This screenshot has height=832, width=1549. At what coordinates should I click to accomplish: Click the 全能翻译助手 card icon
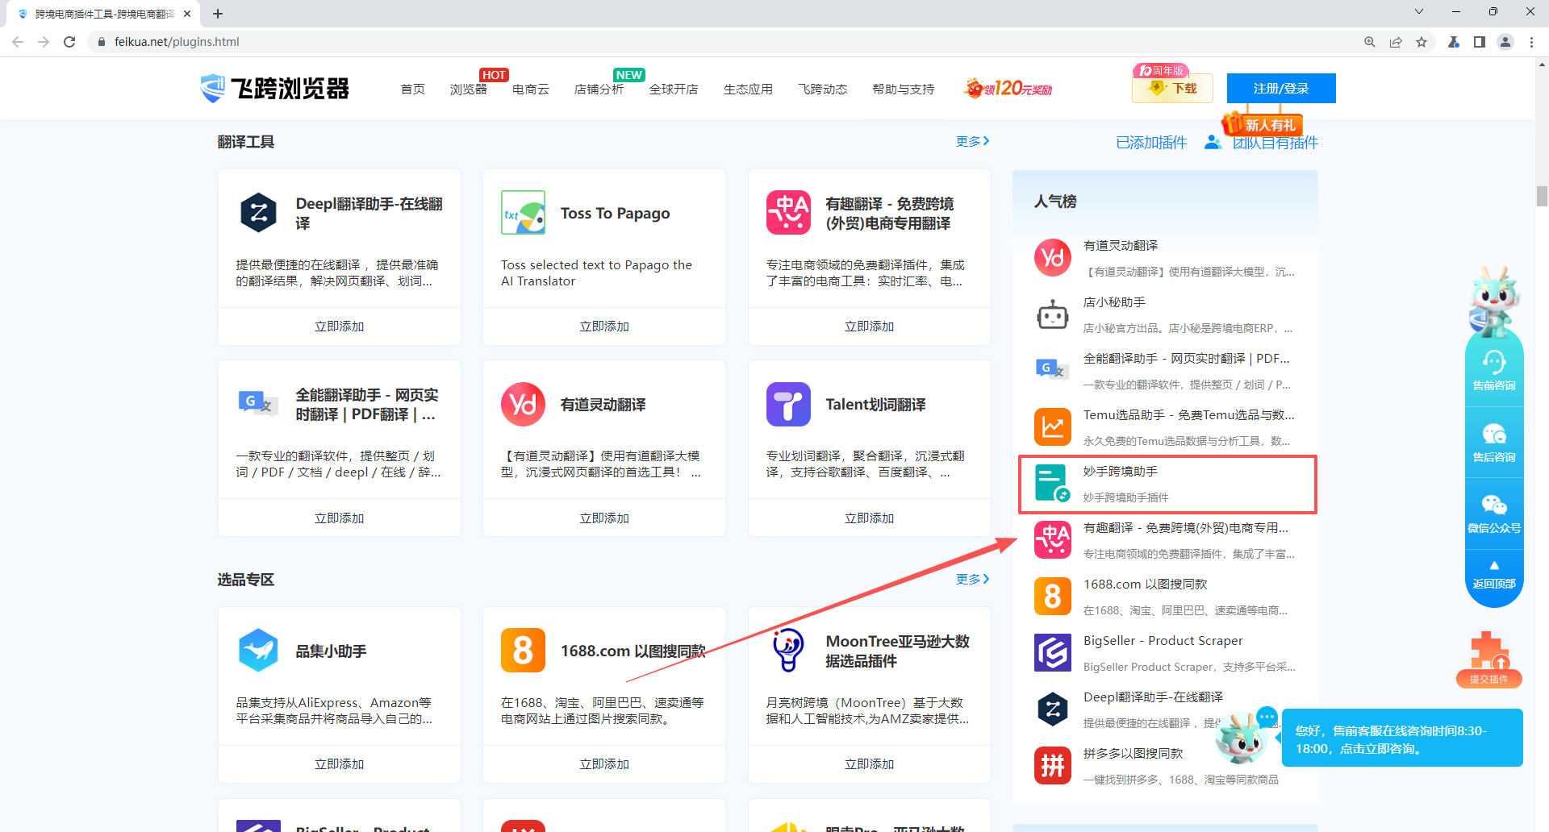(x=258, y=403)
